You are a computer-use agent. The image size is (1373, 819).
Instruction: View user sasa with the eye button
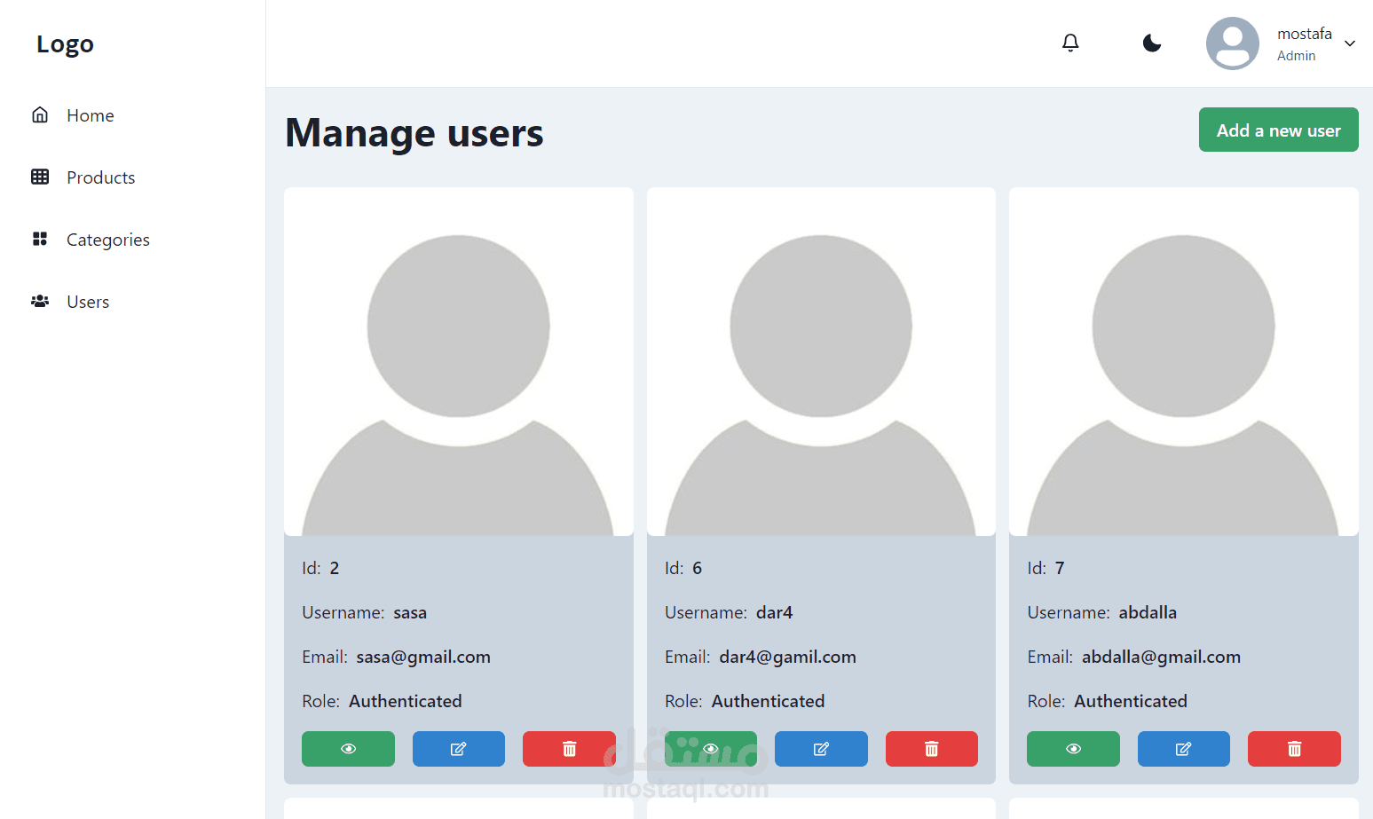348,749
